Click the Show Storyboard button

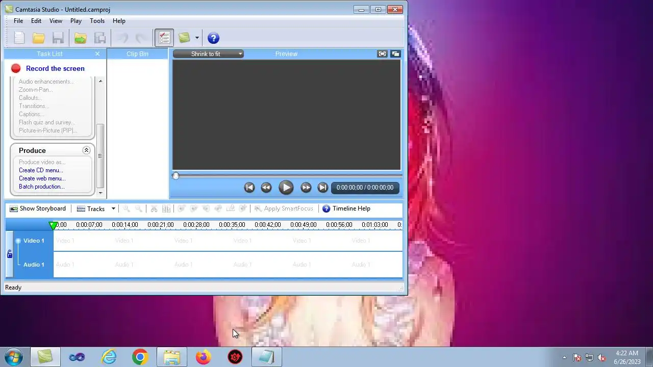point(38,208)
